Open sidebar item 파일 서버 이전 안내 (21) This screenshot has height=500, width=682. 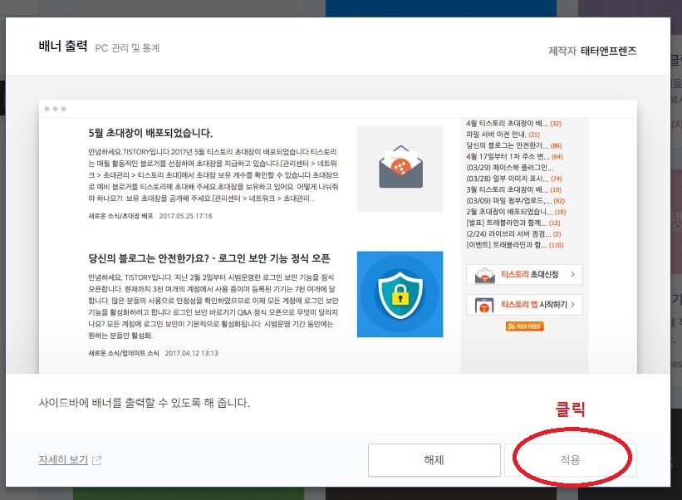point(503,135)
